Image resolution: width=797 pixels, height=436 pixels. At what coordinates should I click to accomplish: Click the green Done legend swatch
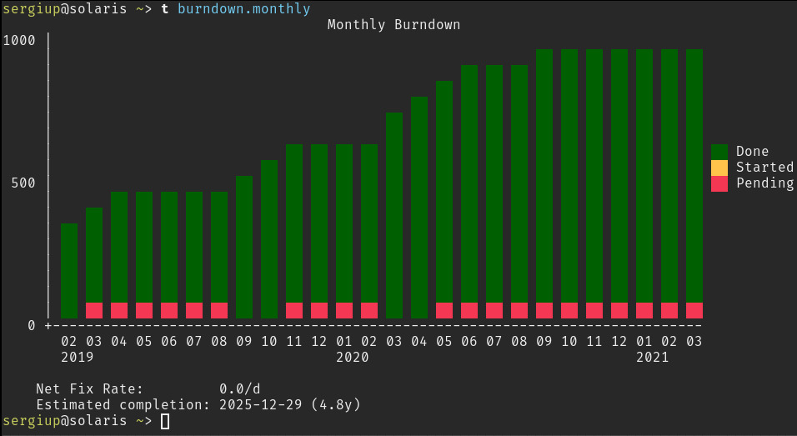click(x=719, y=152)
